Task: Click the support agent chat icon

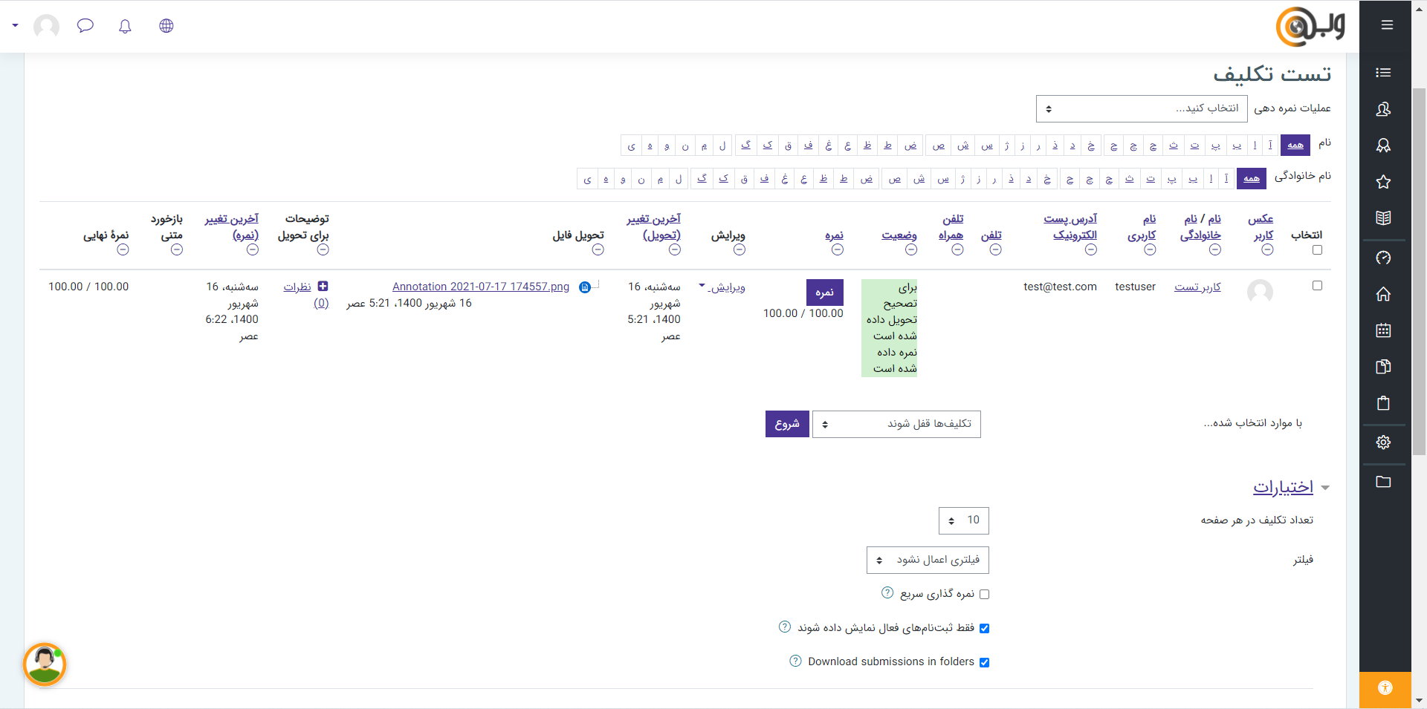Action: click(45, 664)
